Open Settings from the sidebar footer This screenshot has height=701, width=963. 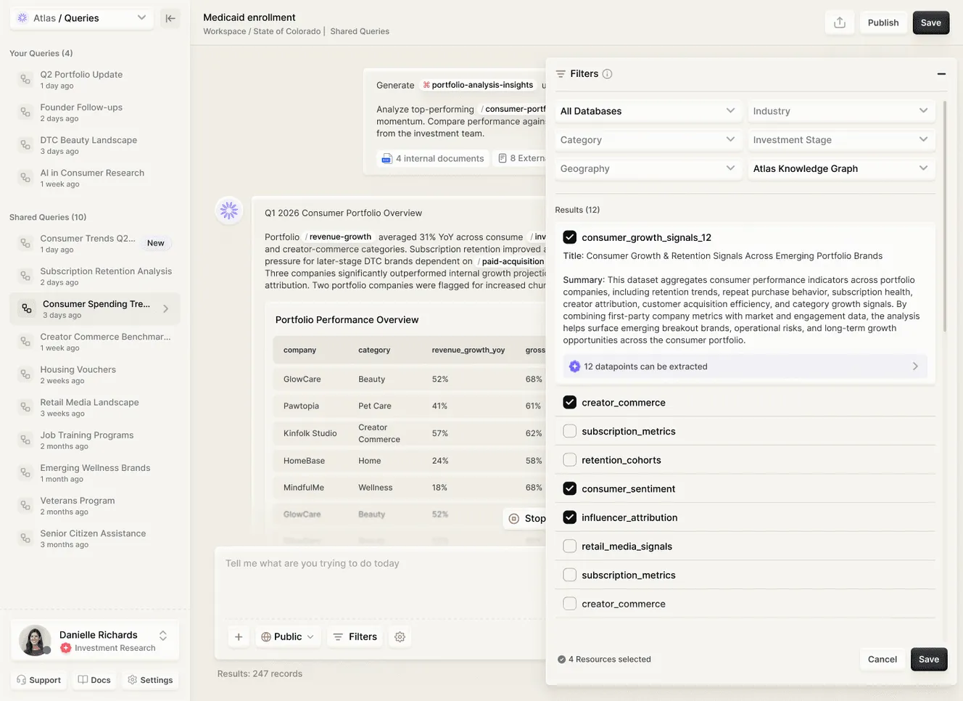(150, 680)
